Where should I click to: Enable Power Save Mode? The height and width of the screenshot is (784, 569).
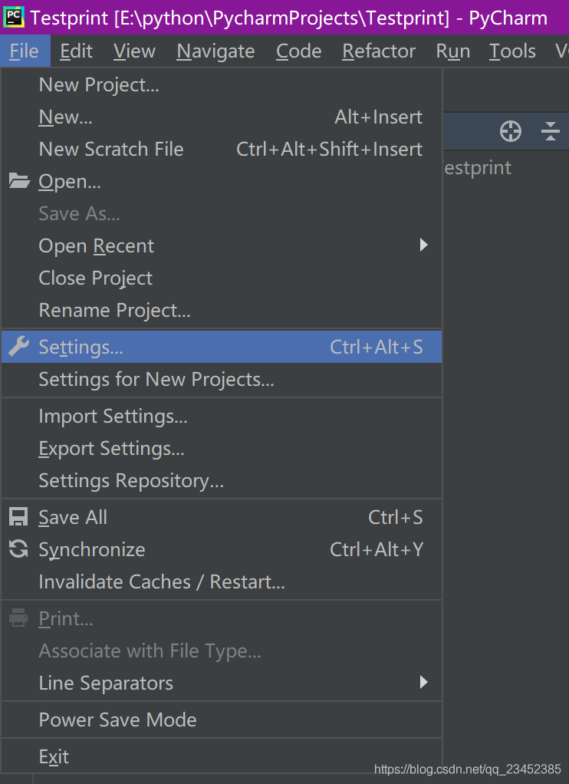click(x=117, y=720)
